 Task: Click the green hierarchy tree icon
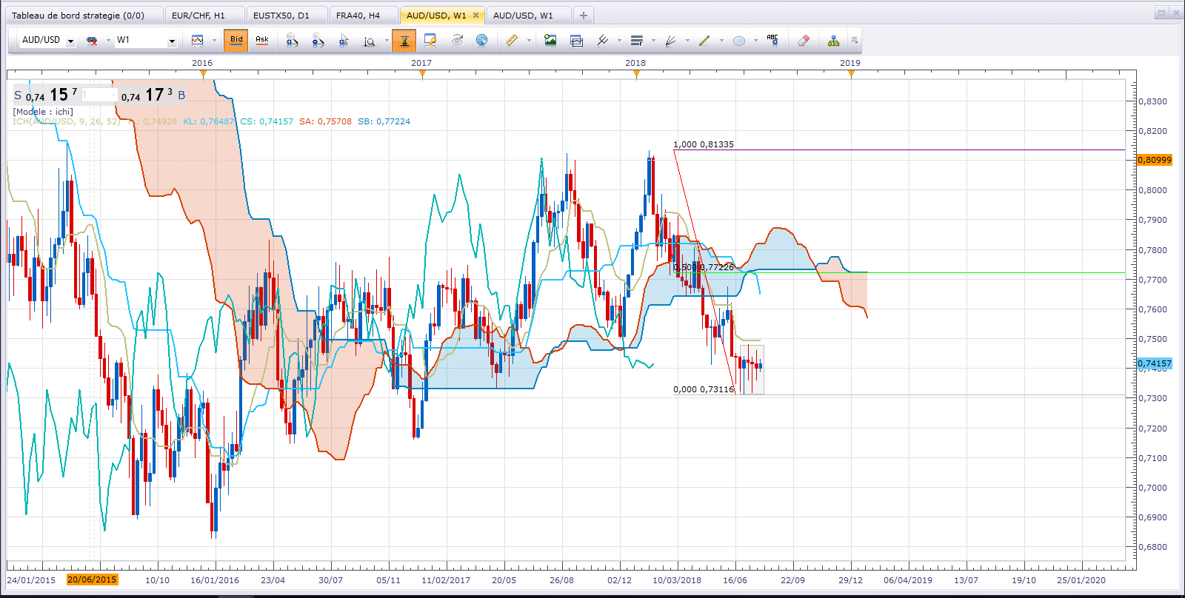[833, 41]
